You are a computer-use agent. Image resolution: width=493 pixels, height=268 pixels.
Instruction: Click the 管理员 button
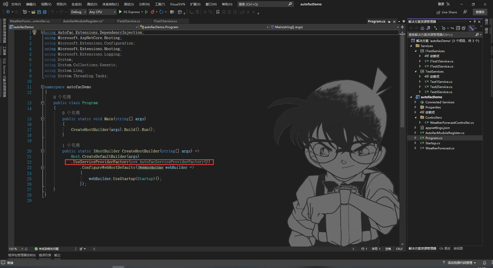click(x=480, y=12)
